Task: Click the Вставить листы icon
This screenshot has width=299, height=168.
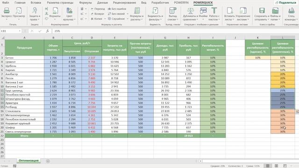Action: point(229,11)
